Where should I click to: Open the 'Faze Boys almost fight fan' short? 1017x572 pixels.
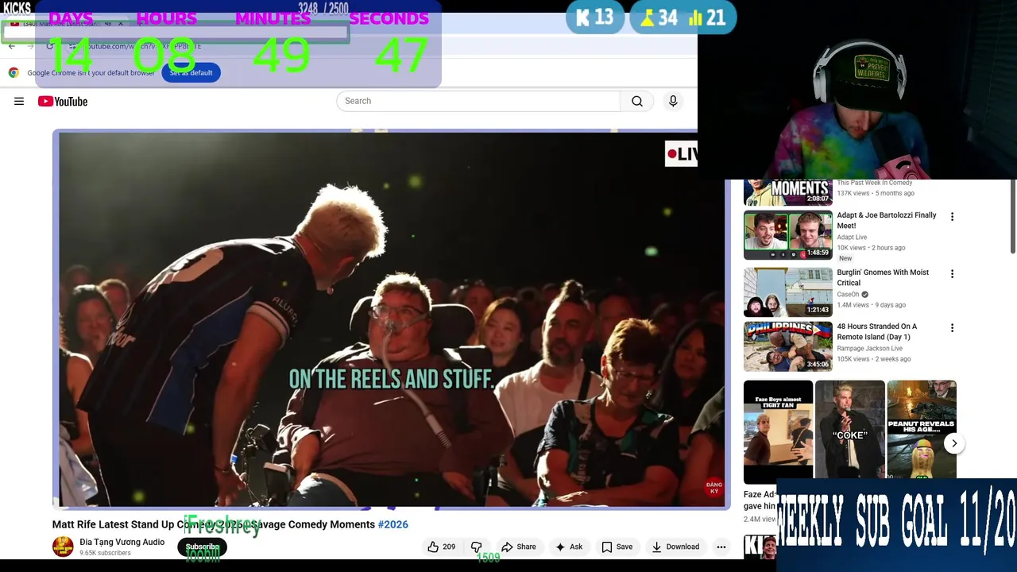pos(778,432)
